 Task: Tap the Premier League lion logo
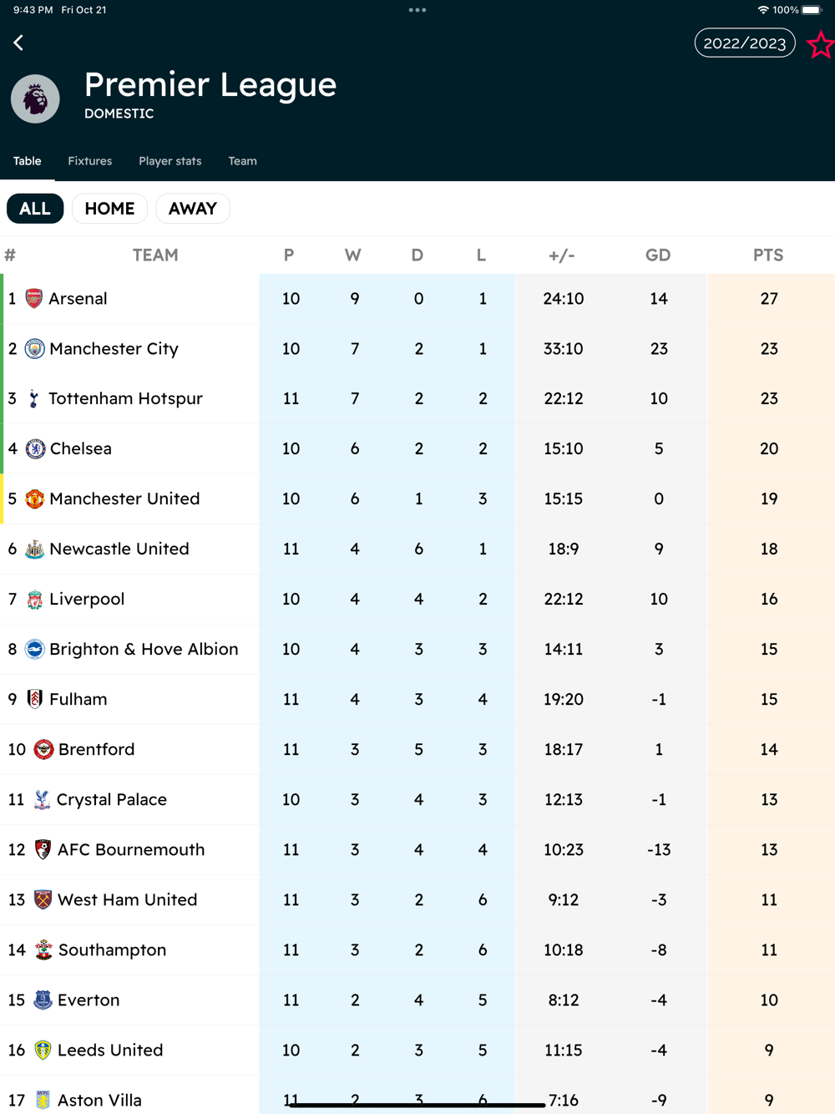point(35,99)
